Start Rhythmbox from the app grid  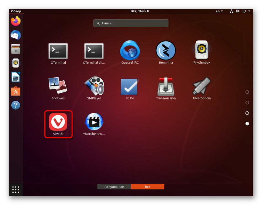(202, 53)
